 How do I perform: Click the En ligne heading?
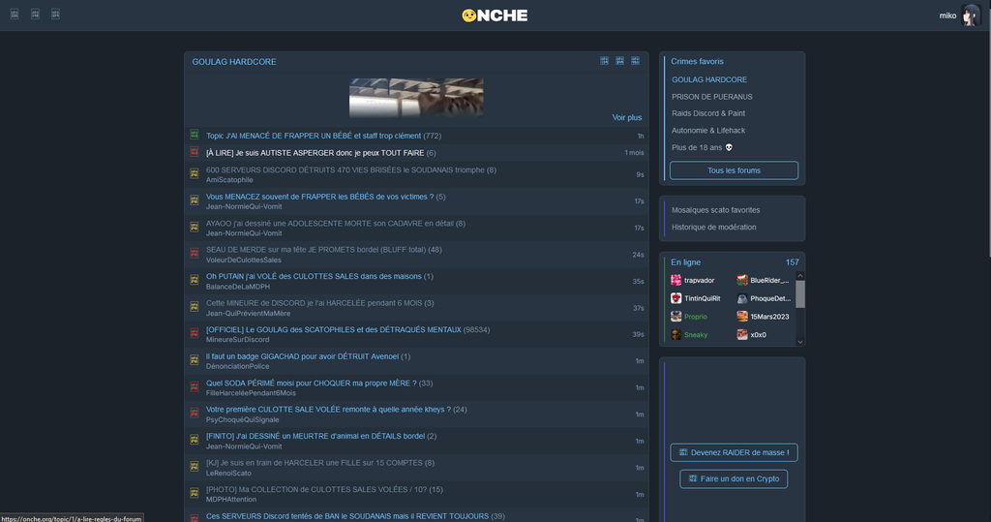pyautogui.click(x=685, y=261)
